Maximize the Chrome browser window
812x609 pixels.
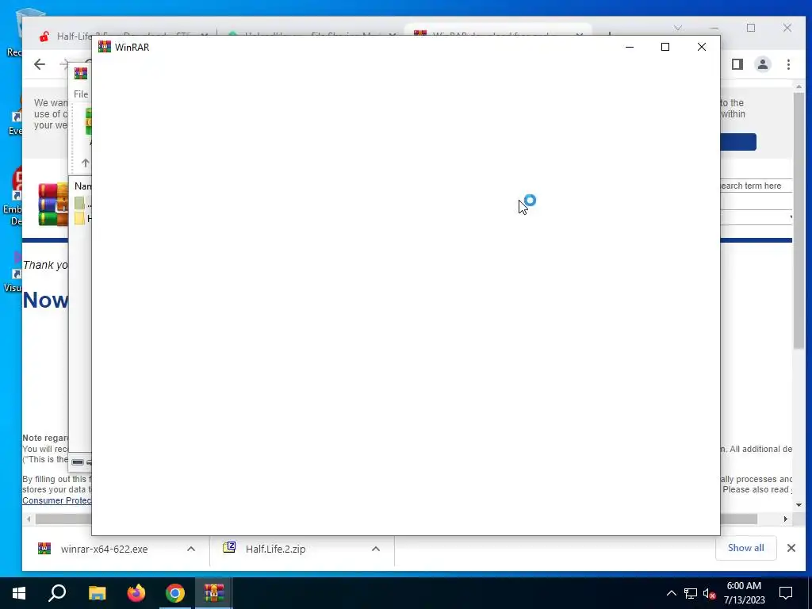coord(751,28)
